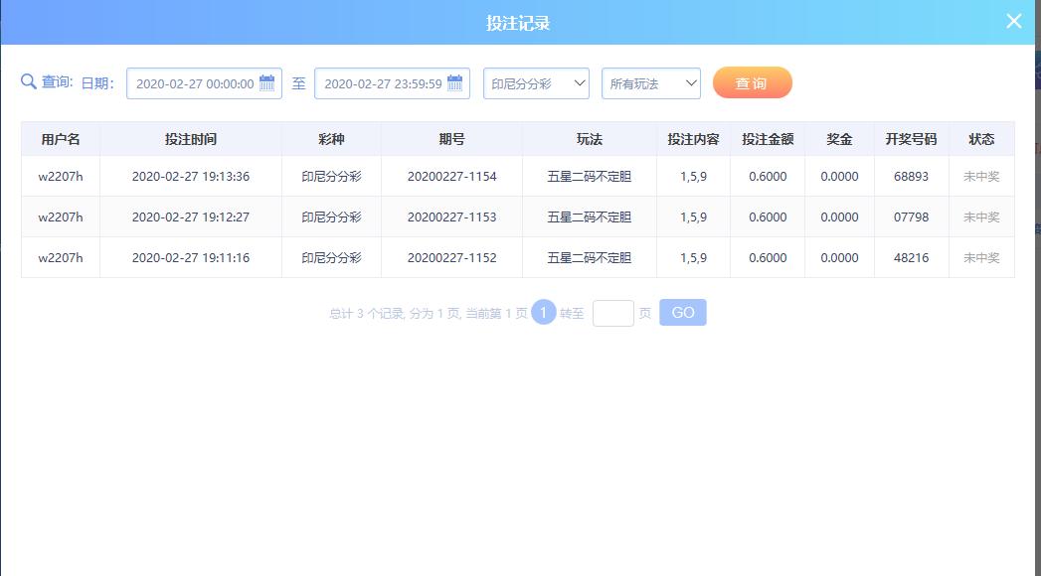This screenshot has width=1041, height=576.
Task: Select period number 20200227-1154
Action: point(451,177)
